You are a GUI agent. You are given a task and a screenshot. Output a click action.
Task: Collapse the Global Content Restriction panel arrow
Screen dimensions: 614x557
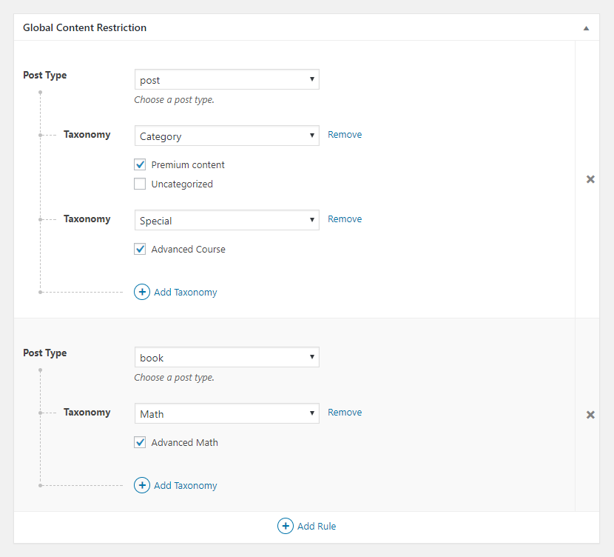[586, 28]
